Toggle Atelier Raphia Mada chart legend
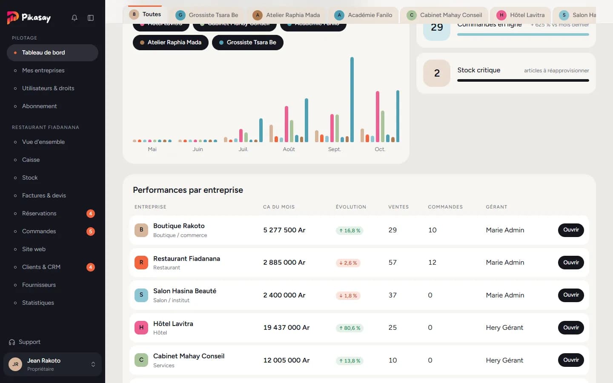This screenshot has width=613, height=383. [171, 43]
